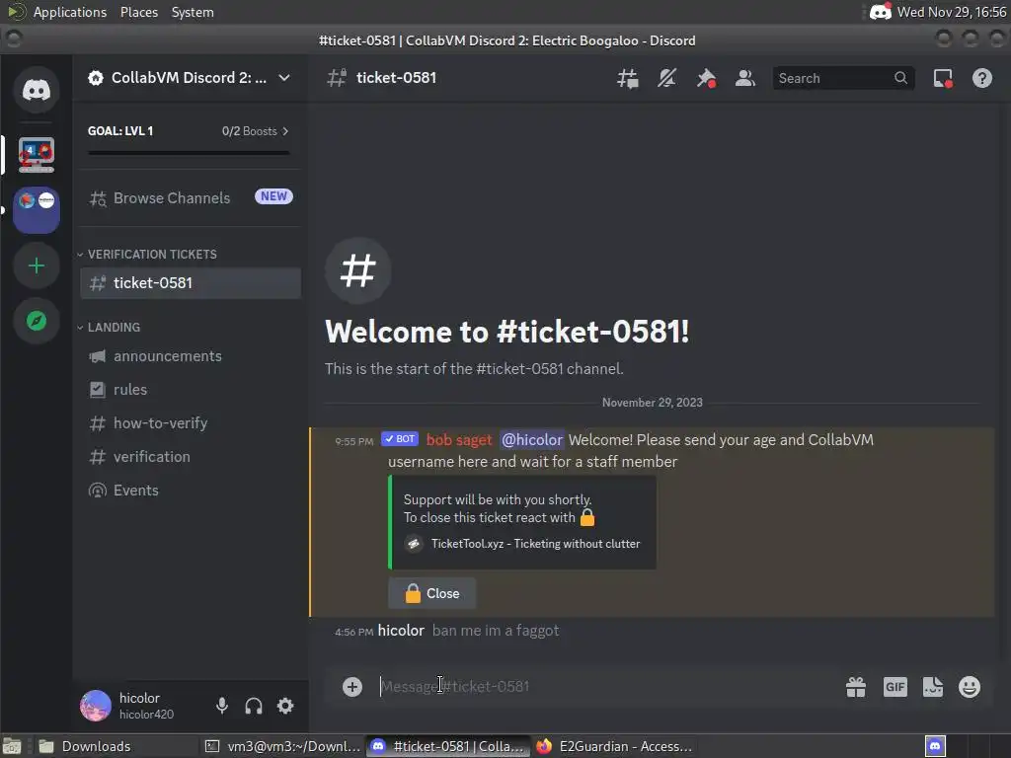
Task: Open the Threads icon in channel header
Action: [627, 79]
